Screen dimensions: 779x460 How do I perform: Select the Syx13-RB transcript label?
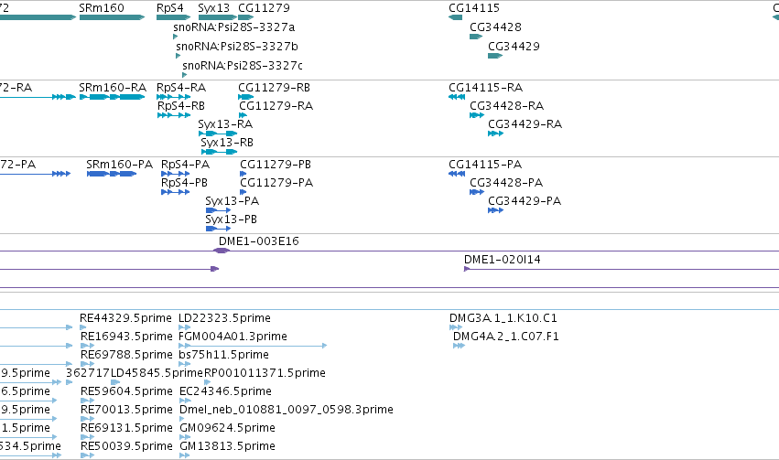pos(227,143)
